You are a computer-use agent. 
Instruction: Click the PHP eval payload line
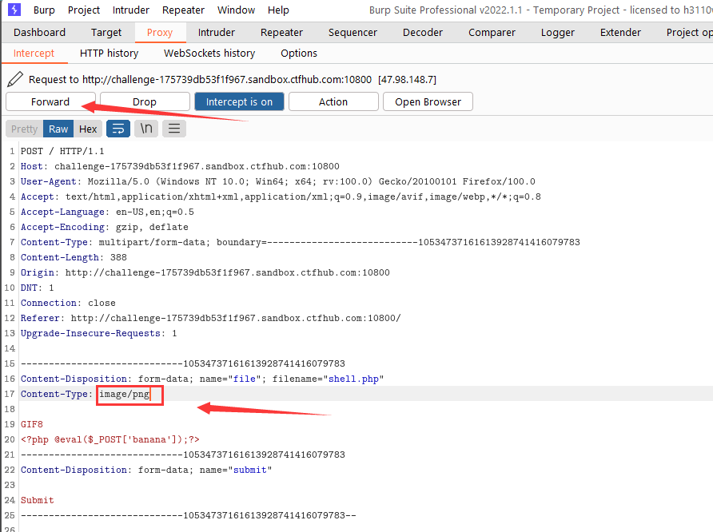pos(110,440)
